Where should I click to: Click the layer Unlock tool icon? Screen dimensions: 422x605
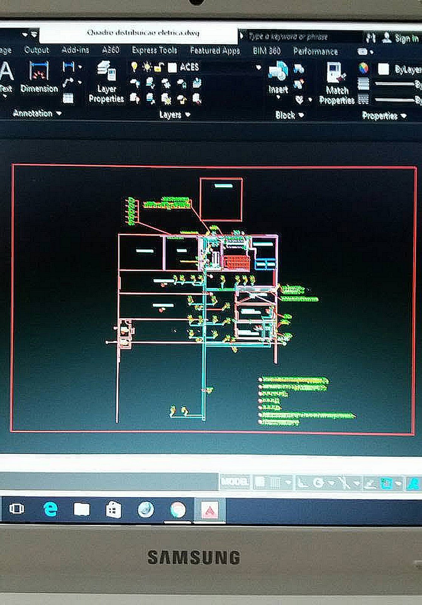(181, 99)
